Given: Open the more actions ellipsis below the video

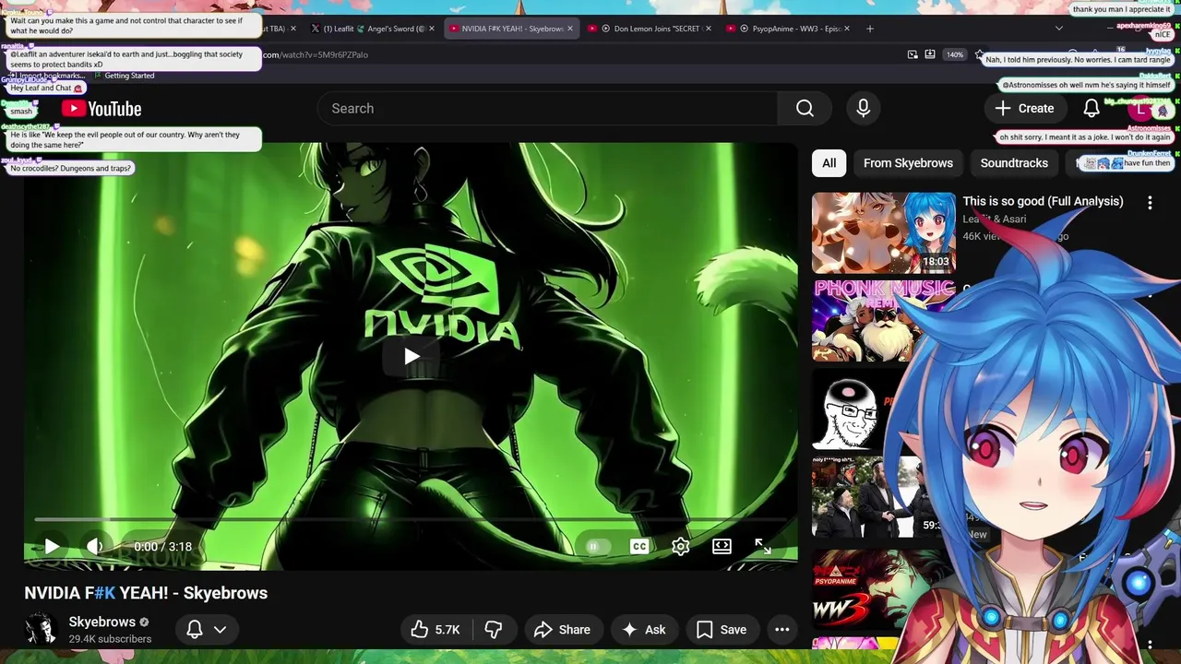Looking at the screenshot, I should [x=781, y=629].
